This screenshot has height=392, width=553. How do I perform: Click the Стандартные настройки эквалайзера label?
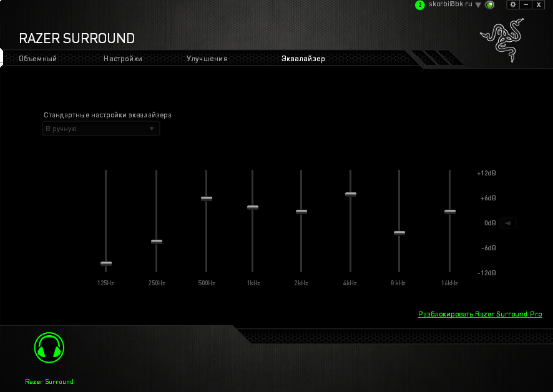pos(107,115)
